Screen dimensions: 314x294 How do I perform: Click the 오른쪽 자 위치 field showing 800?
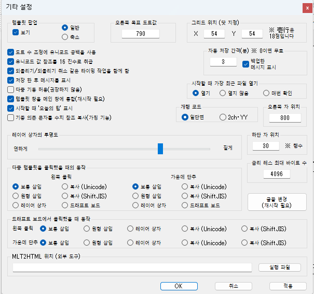(285, 117)
